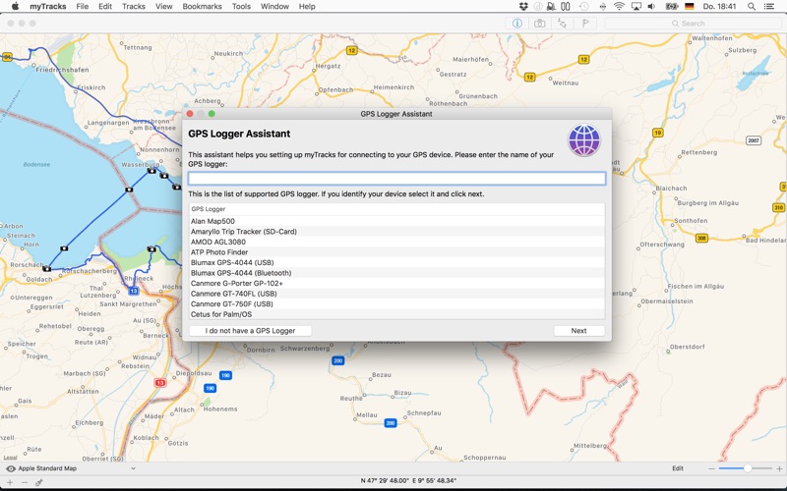Open the Apple menu
Image resolution: width=787 pixels, height=491 pixels.
[x=15, y=7]
